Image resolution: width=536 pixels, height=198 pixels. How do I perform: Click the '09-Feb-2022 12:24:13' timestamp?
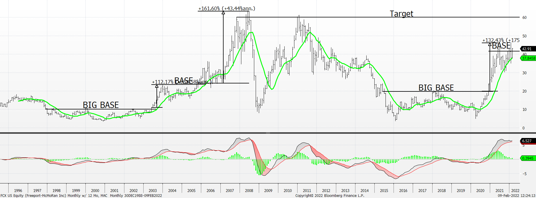tap(517, 196)
